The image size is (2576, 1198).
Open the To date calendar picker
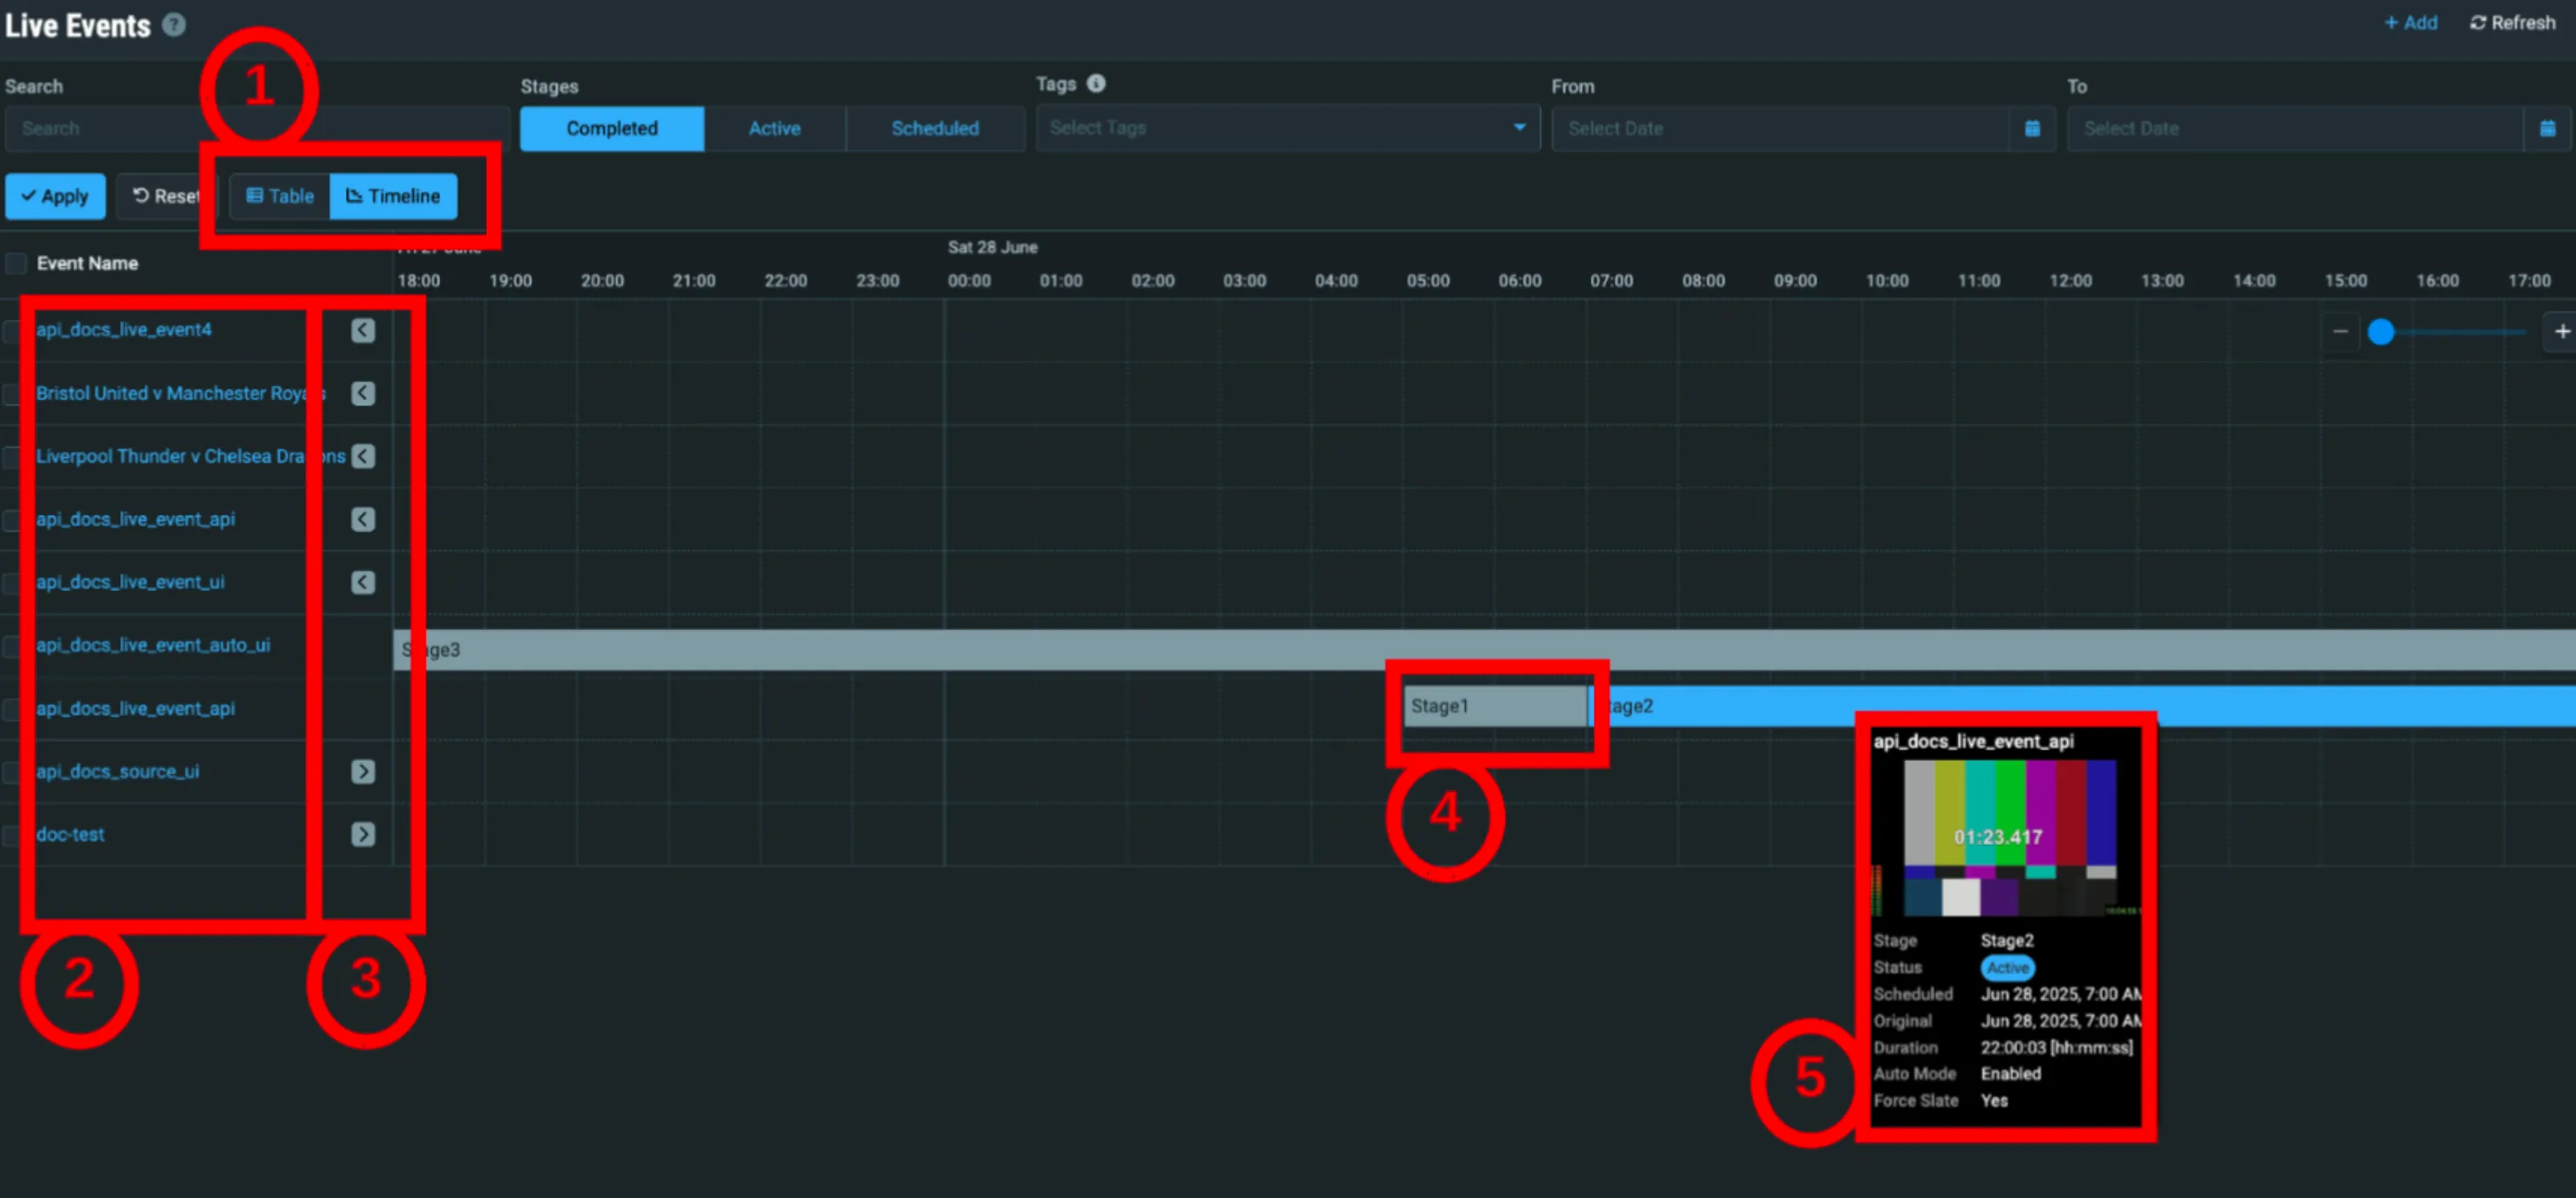(x=2547, y=129)
